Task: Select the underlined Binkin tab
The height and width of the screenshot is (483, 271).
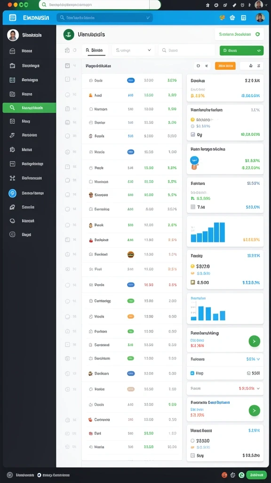Action: point(94,50)
